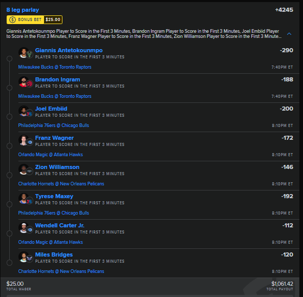Viewport: 303px width, 297px height.
Task: Click the Zion Williamson leg status circle
Action: click(x=9, y=175)
